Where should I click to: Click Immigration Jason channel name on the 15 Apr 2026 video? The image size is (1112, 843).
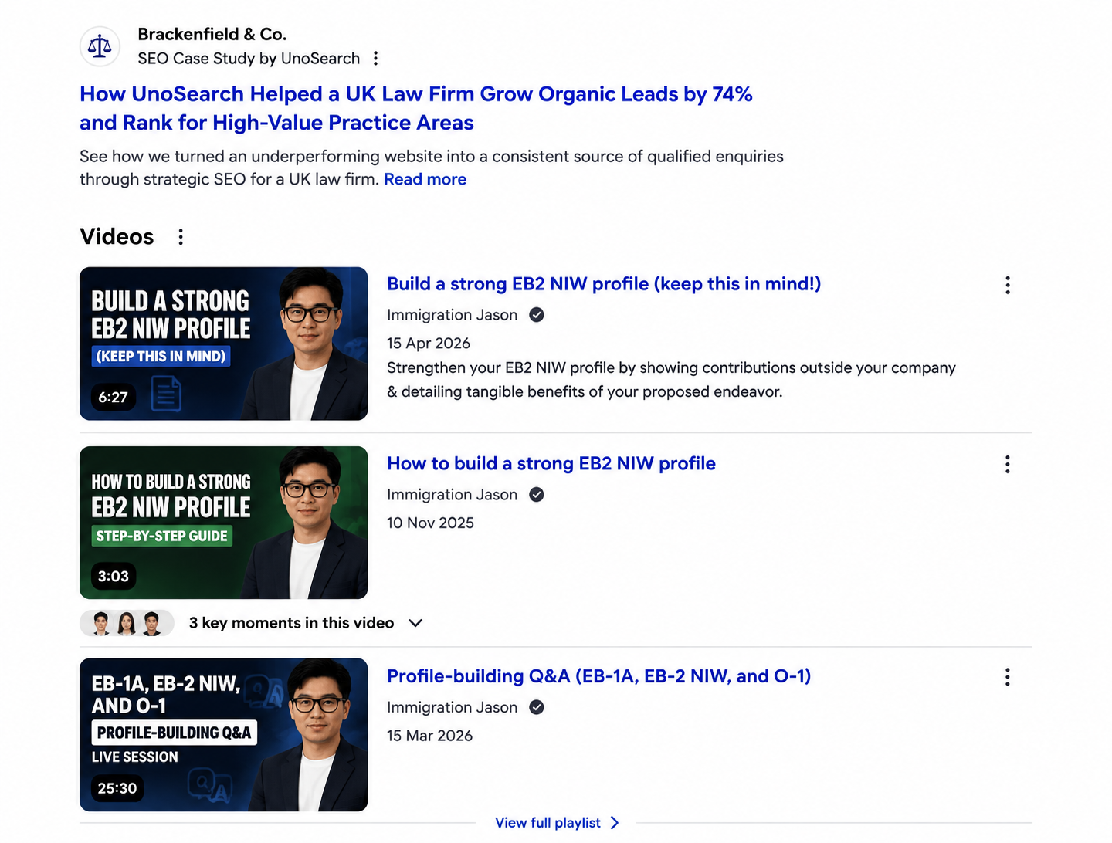pyautogui.click(x=452, y=315)
